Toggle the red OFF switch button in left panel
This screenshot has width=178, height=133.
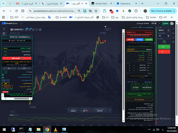(x=17, y=58)
